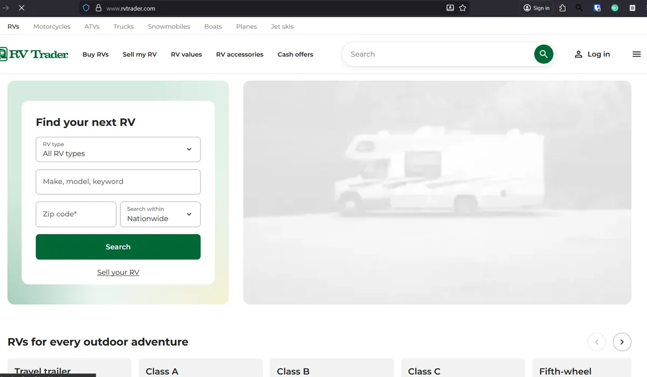Click the tracking protection shield icon

coord(86,8)
